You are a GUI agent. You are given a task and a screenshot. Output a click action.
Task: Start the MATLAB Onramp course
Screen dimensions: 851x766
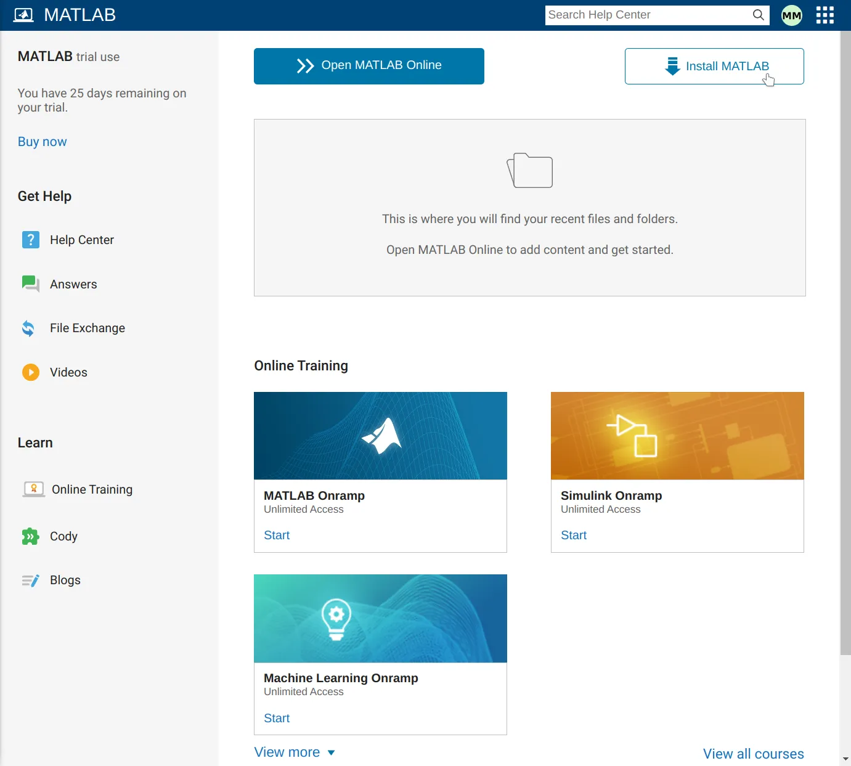[277, 535]
